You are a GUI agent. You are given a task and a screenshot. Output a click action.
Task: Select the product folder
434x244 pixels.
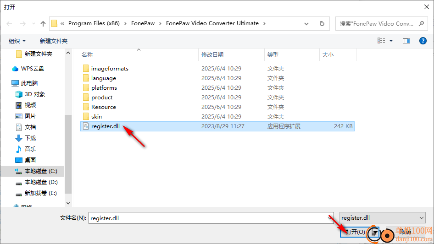click(102, 98)
